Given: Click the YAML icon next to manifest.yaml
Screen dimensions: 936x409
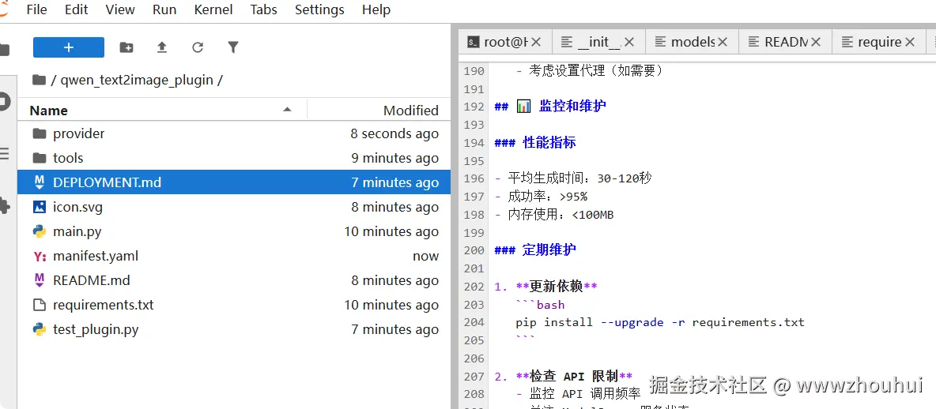Looking at the screenshot, I should click(40, 257).
